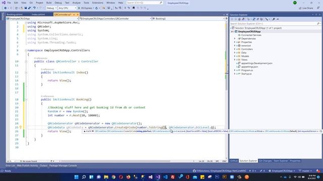
Task: Click the zoom level percentage dropdown
Action: point(11,161)
